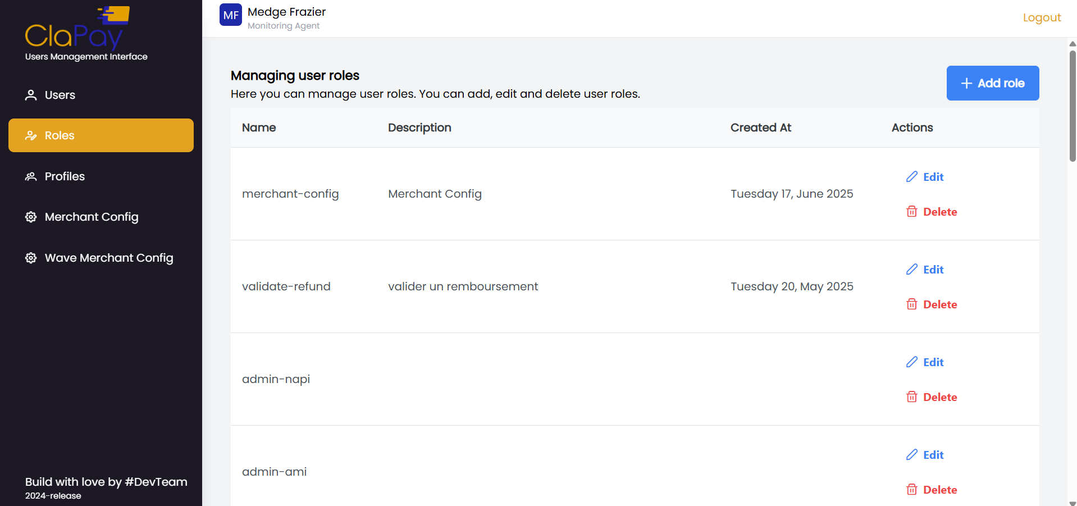Viewport: 1077px width, 506px height.
Task: Click the scrollbar down arrow
Action: (1073, 503)
